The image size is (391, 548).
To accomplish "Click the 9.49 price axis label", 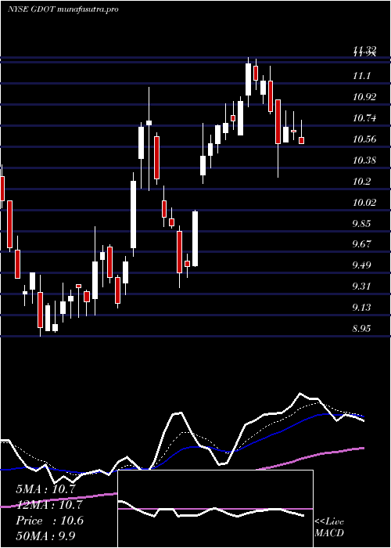I will click(x=361, y=265).
